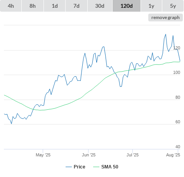184x177 pixels.
Task: Click the 120 y-axis value label
Action: coord(177,48)
